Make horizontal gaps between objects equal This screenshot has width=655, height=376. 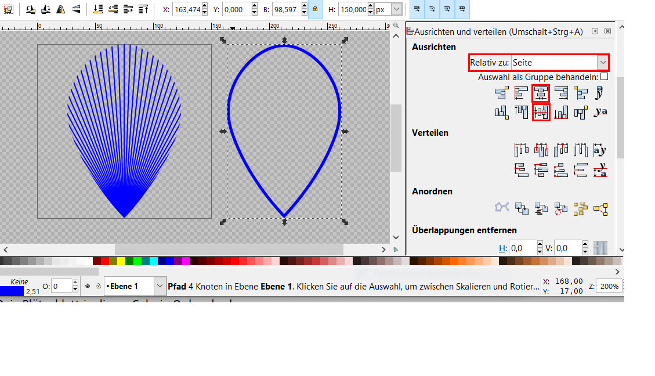coord(581,150)
